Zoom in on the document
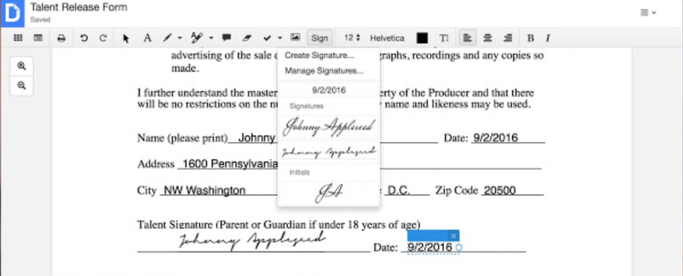Viewport: 683px width, 276px height. click(21, 66)
